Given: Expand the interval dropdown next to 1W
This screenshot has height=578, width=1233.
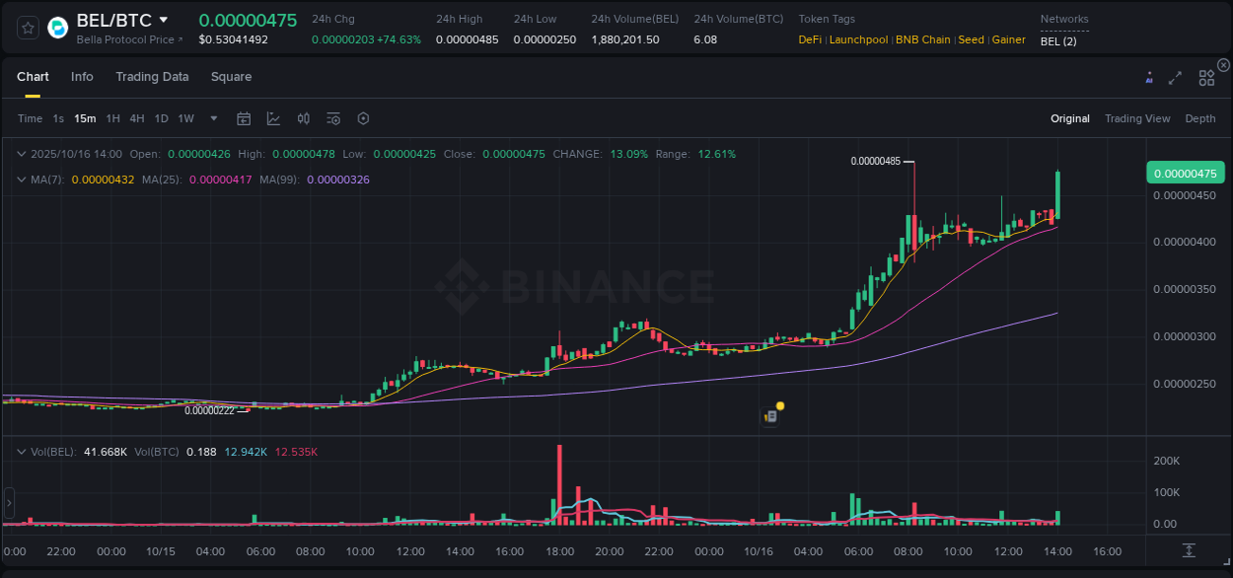Looking at the screenshot, I should pyautogui.click(x=212, y=117).
